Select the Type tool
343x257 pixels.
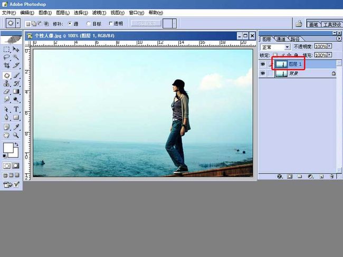(16, 109)
